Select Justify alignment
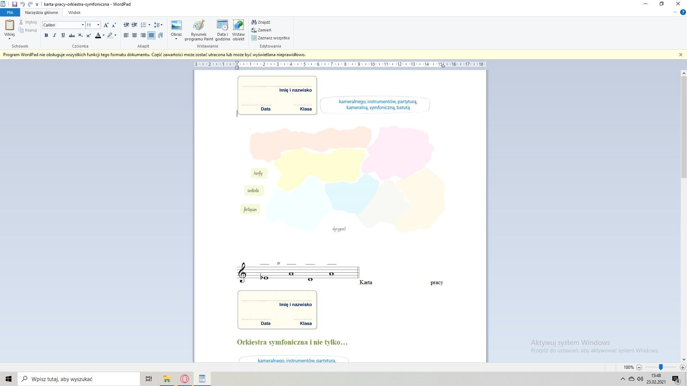Viewport: 687px width, 386px height. (151, 35)
